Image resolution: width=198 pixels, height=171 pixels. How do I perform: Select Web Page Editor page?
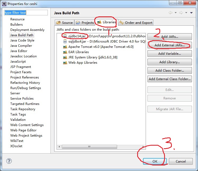click(23, 130)
